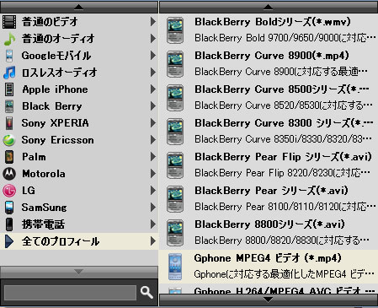This screenshot has height=308, width=378.
Task: Click the 普通のオーディオ category label
Action: click(x=58, y=39)
